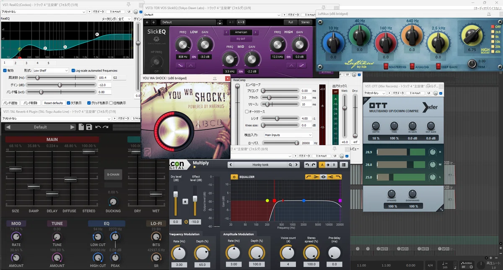
Task: Open the Low Shelf band type dropdown
Action: tap(50, 71)
